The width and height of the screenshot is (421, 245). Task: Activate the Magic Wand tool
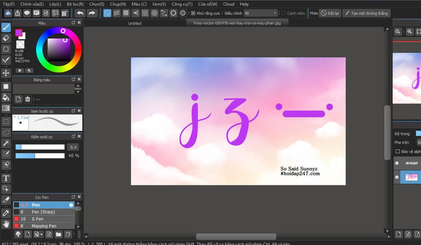click(x=6, y=143)
